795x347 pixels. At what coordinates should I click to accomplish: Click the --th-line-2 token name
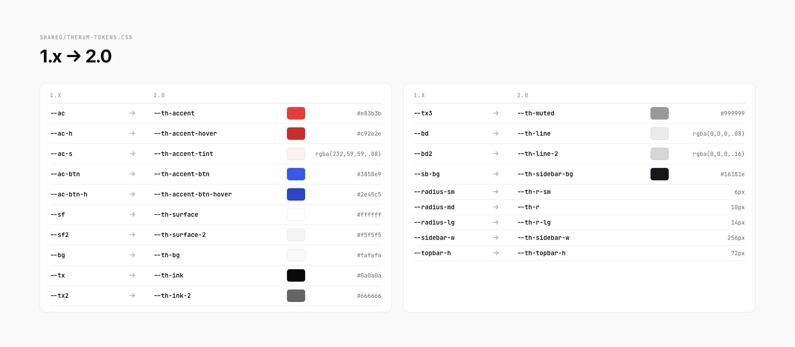(x=538, y=154)
